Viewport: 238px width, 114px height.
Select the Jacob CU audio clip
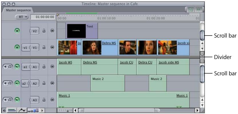[127, 67]
